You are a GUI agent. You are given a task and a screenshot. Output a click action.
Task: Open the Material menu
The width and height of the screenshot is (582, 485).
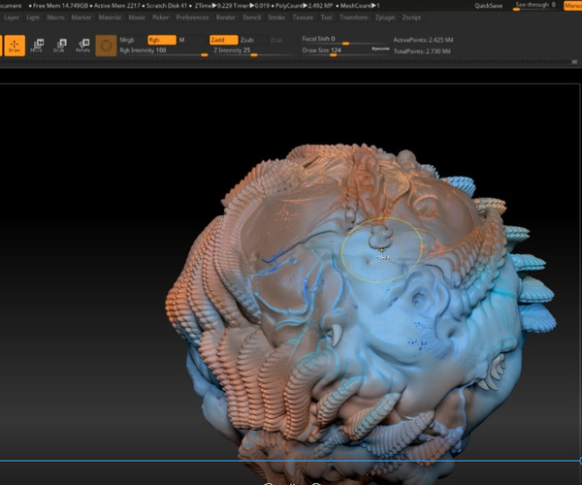(110, 17)
